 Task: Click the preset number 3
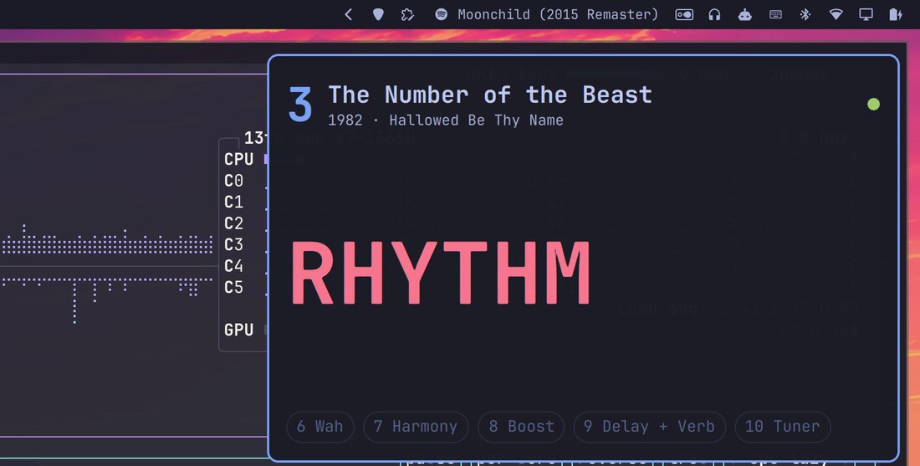coord(299,105)
